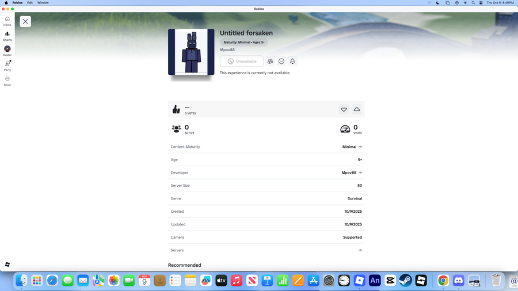
Task: Open the Edit menu in menu bar
Action: pyautogui.click(x=30, y=3)
